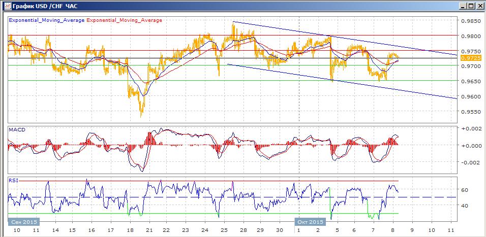Image resolution: width=486 pixels, height=237 pixels.
Task: Click the RSI indicator label
Action: click(x=13, y=180)
